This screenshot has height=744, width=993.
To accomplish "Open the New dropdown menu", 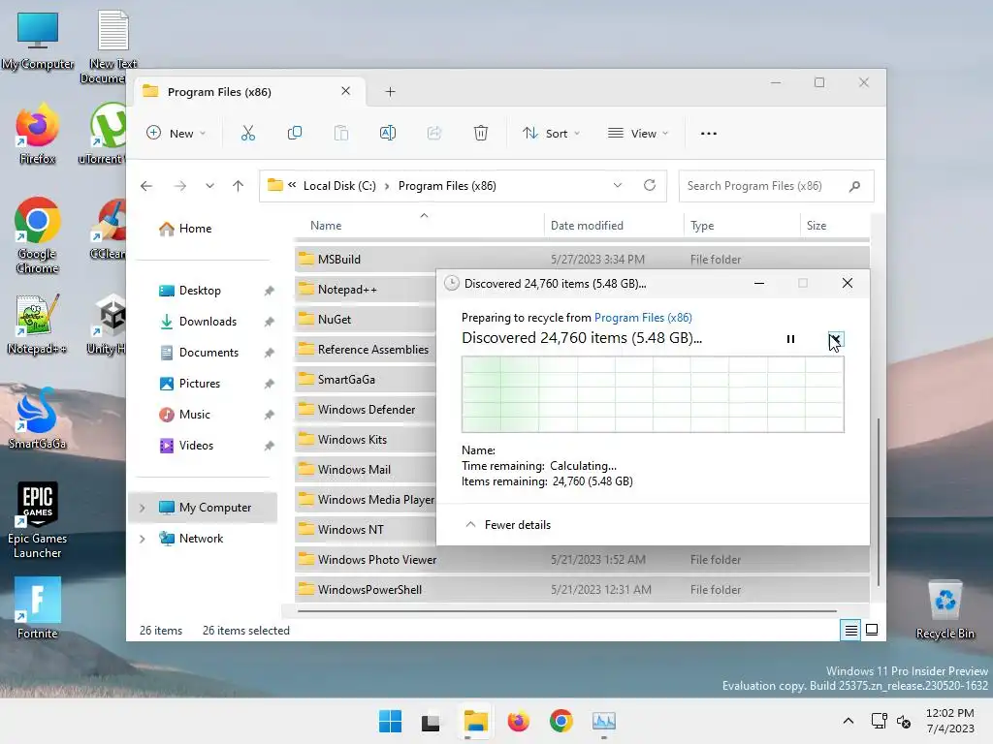I will tap(176, 134).
